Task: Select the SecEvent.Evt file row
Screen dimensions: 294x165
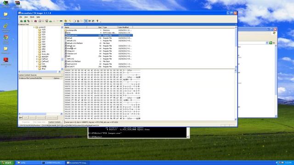Action: [x=98, y=64]
